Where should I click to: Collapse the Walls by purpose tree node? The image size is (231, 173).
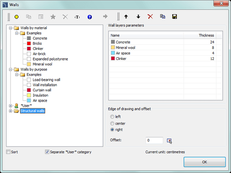(x=11, y=70)
